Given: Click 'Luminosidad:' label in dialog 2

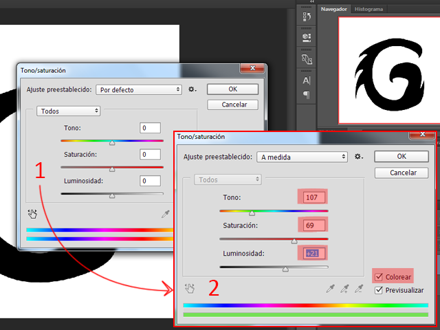Looking at the screenshot, I should click(243, 254).
